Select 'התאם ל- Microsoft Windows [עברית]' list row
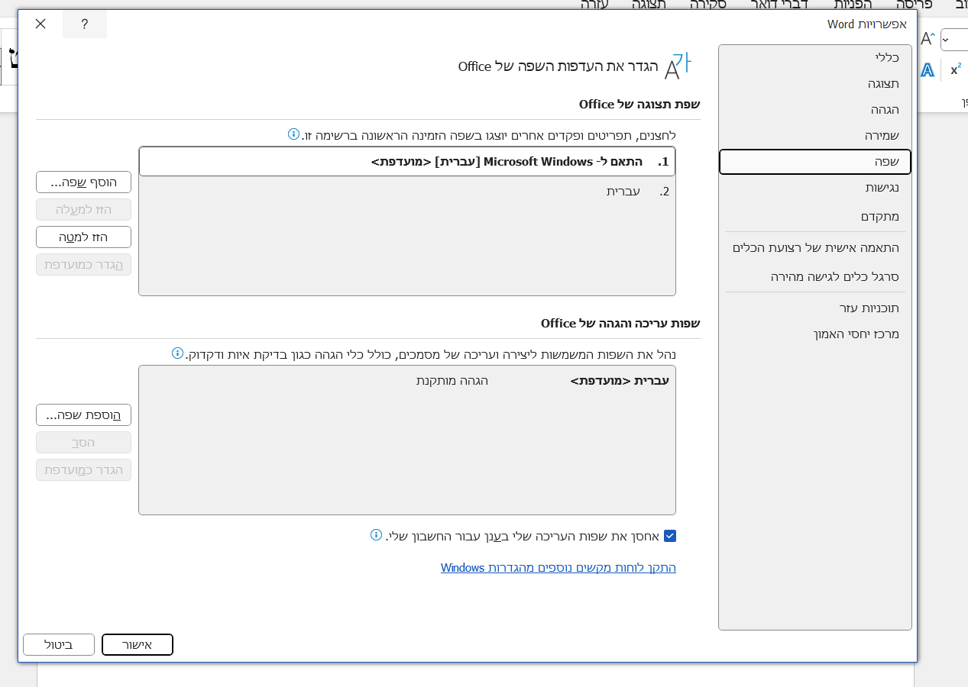This screenshot has height=687, width=968. 407,162
